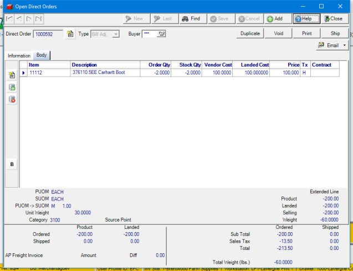
Task: Open the Type dropdown list
Action: 116,34
